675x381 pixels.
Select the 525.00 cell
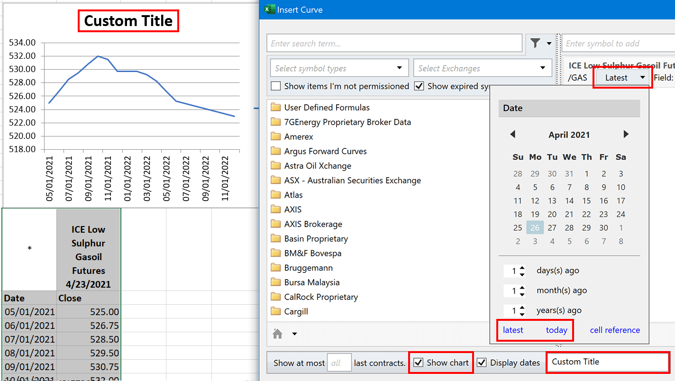[89, 312]
